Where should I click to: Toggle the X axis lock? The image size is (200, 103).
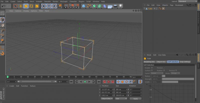coord(44,6)
